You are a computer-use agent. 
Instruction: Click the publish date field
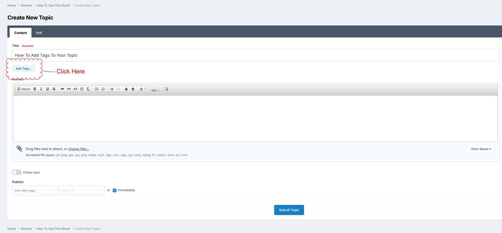pyautogui.click(x=35, y=190)
